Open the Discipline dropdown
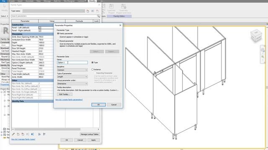The image size is (268, 150). (72, 70)
